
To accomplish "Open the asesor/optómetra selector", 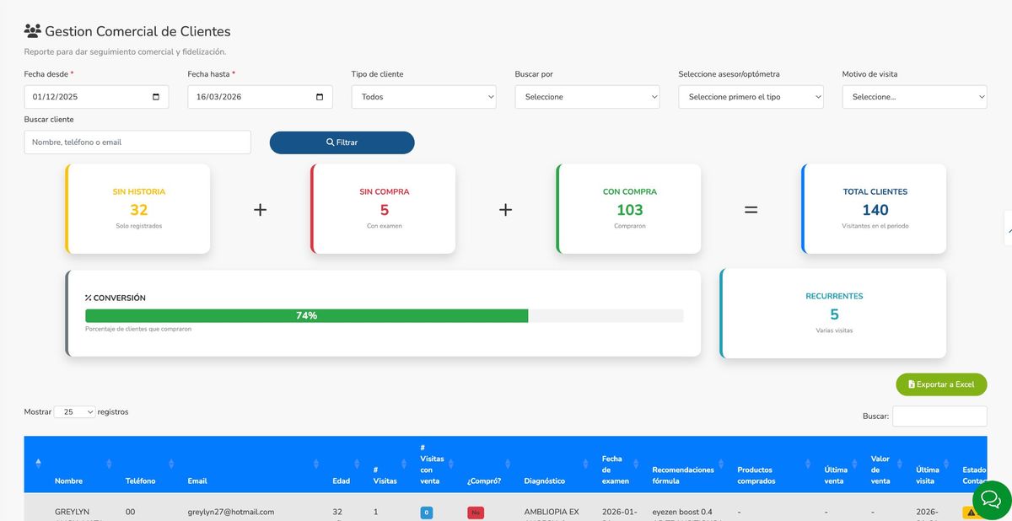I will 751,96.
